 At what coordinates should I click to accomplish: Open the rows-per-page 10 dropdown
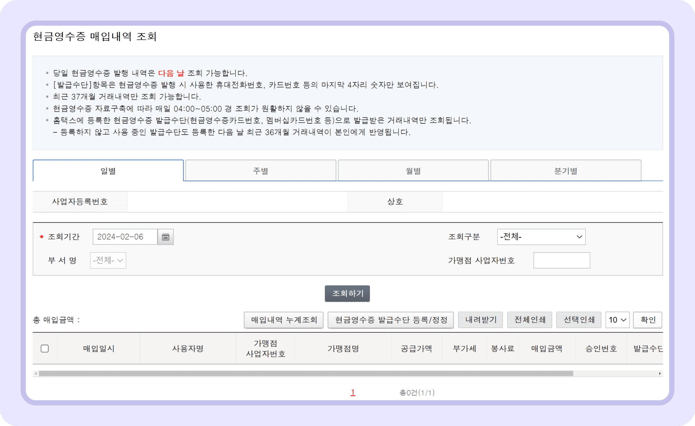coord(617,320)
